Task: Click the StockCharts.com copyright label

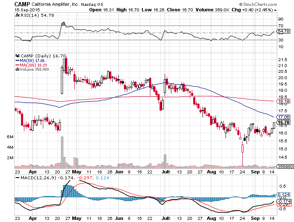Action: point(258,4)
